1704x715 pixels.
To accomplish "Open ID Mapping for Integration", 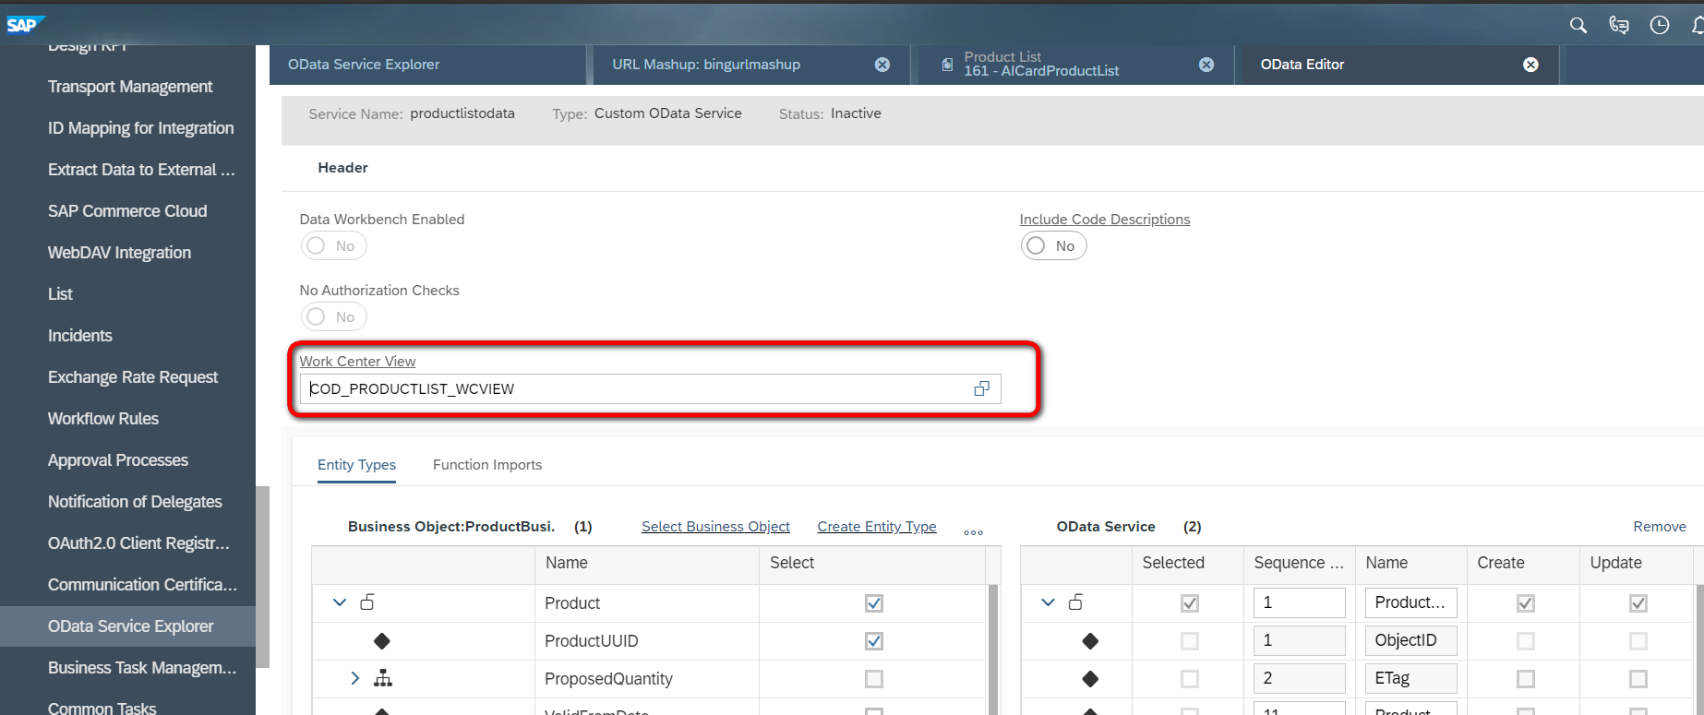I will (x=140, y=128).
